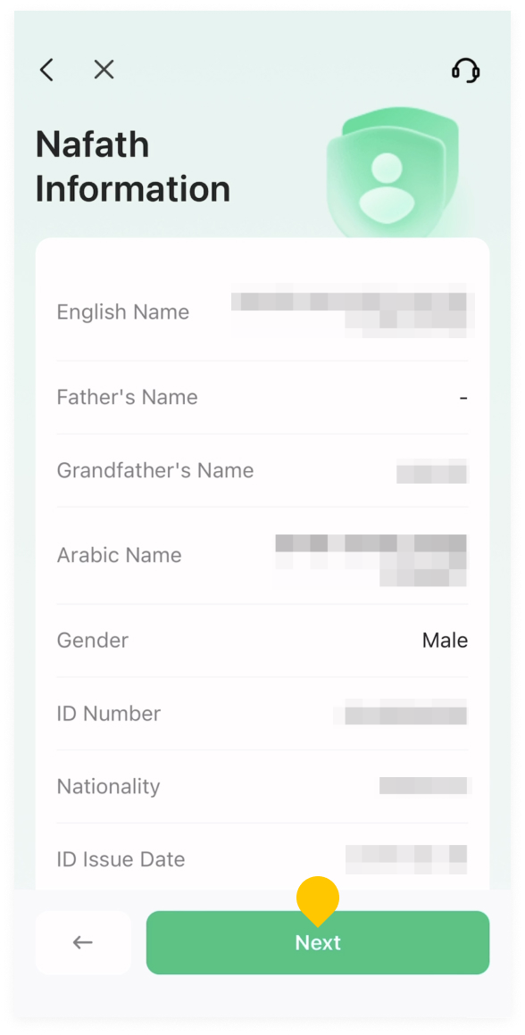Click the green Next button
This screenshot has width=525, height=1035.
318,942
